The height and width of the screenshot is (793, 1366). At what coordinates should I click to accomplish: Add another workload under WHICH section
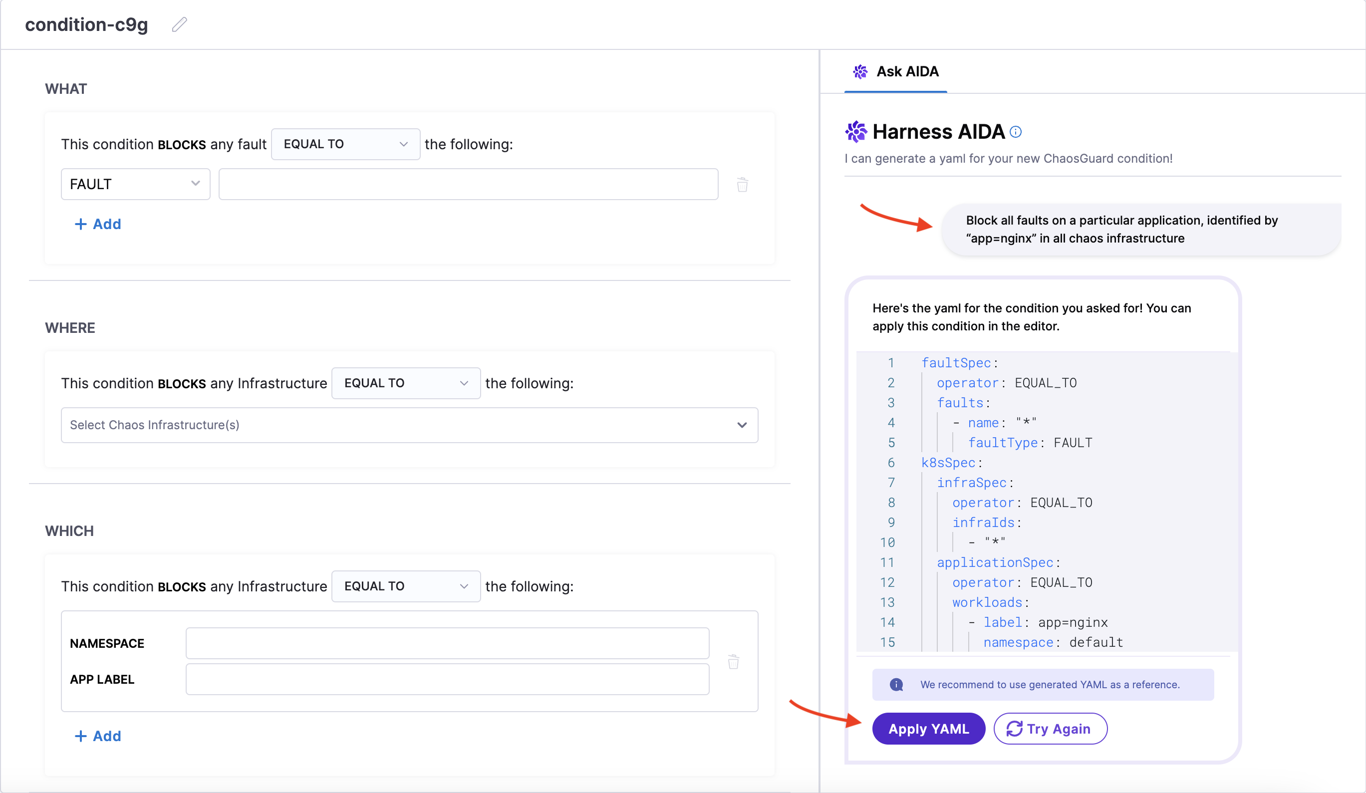click(x=98, y=736)
